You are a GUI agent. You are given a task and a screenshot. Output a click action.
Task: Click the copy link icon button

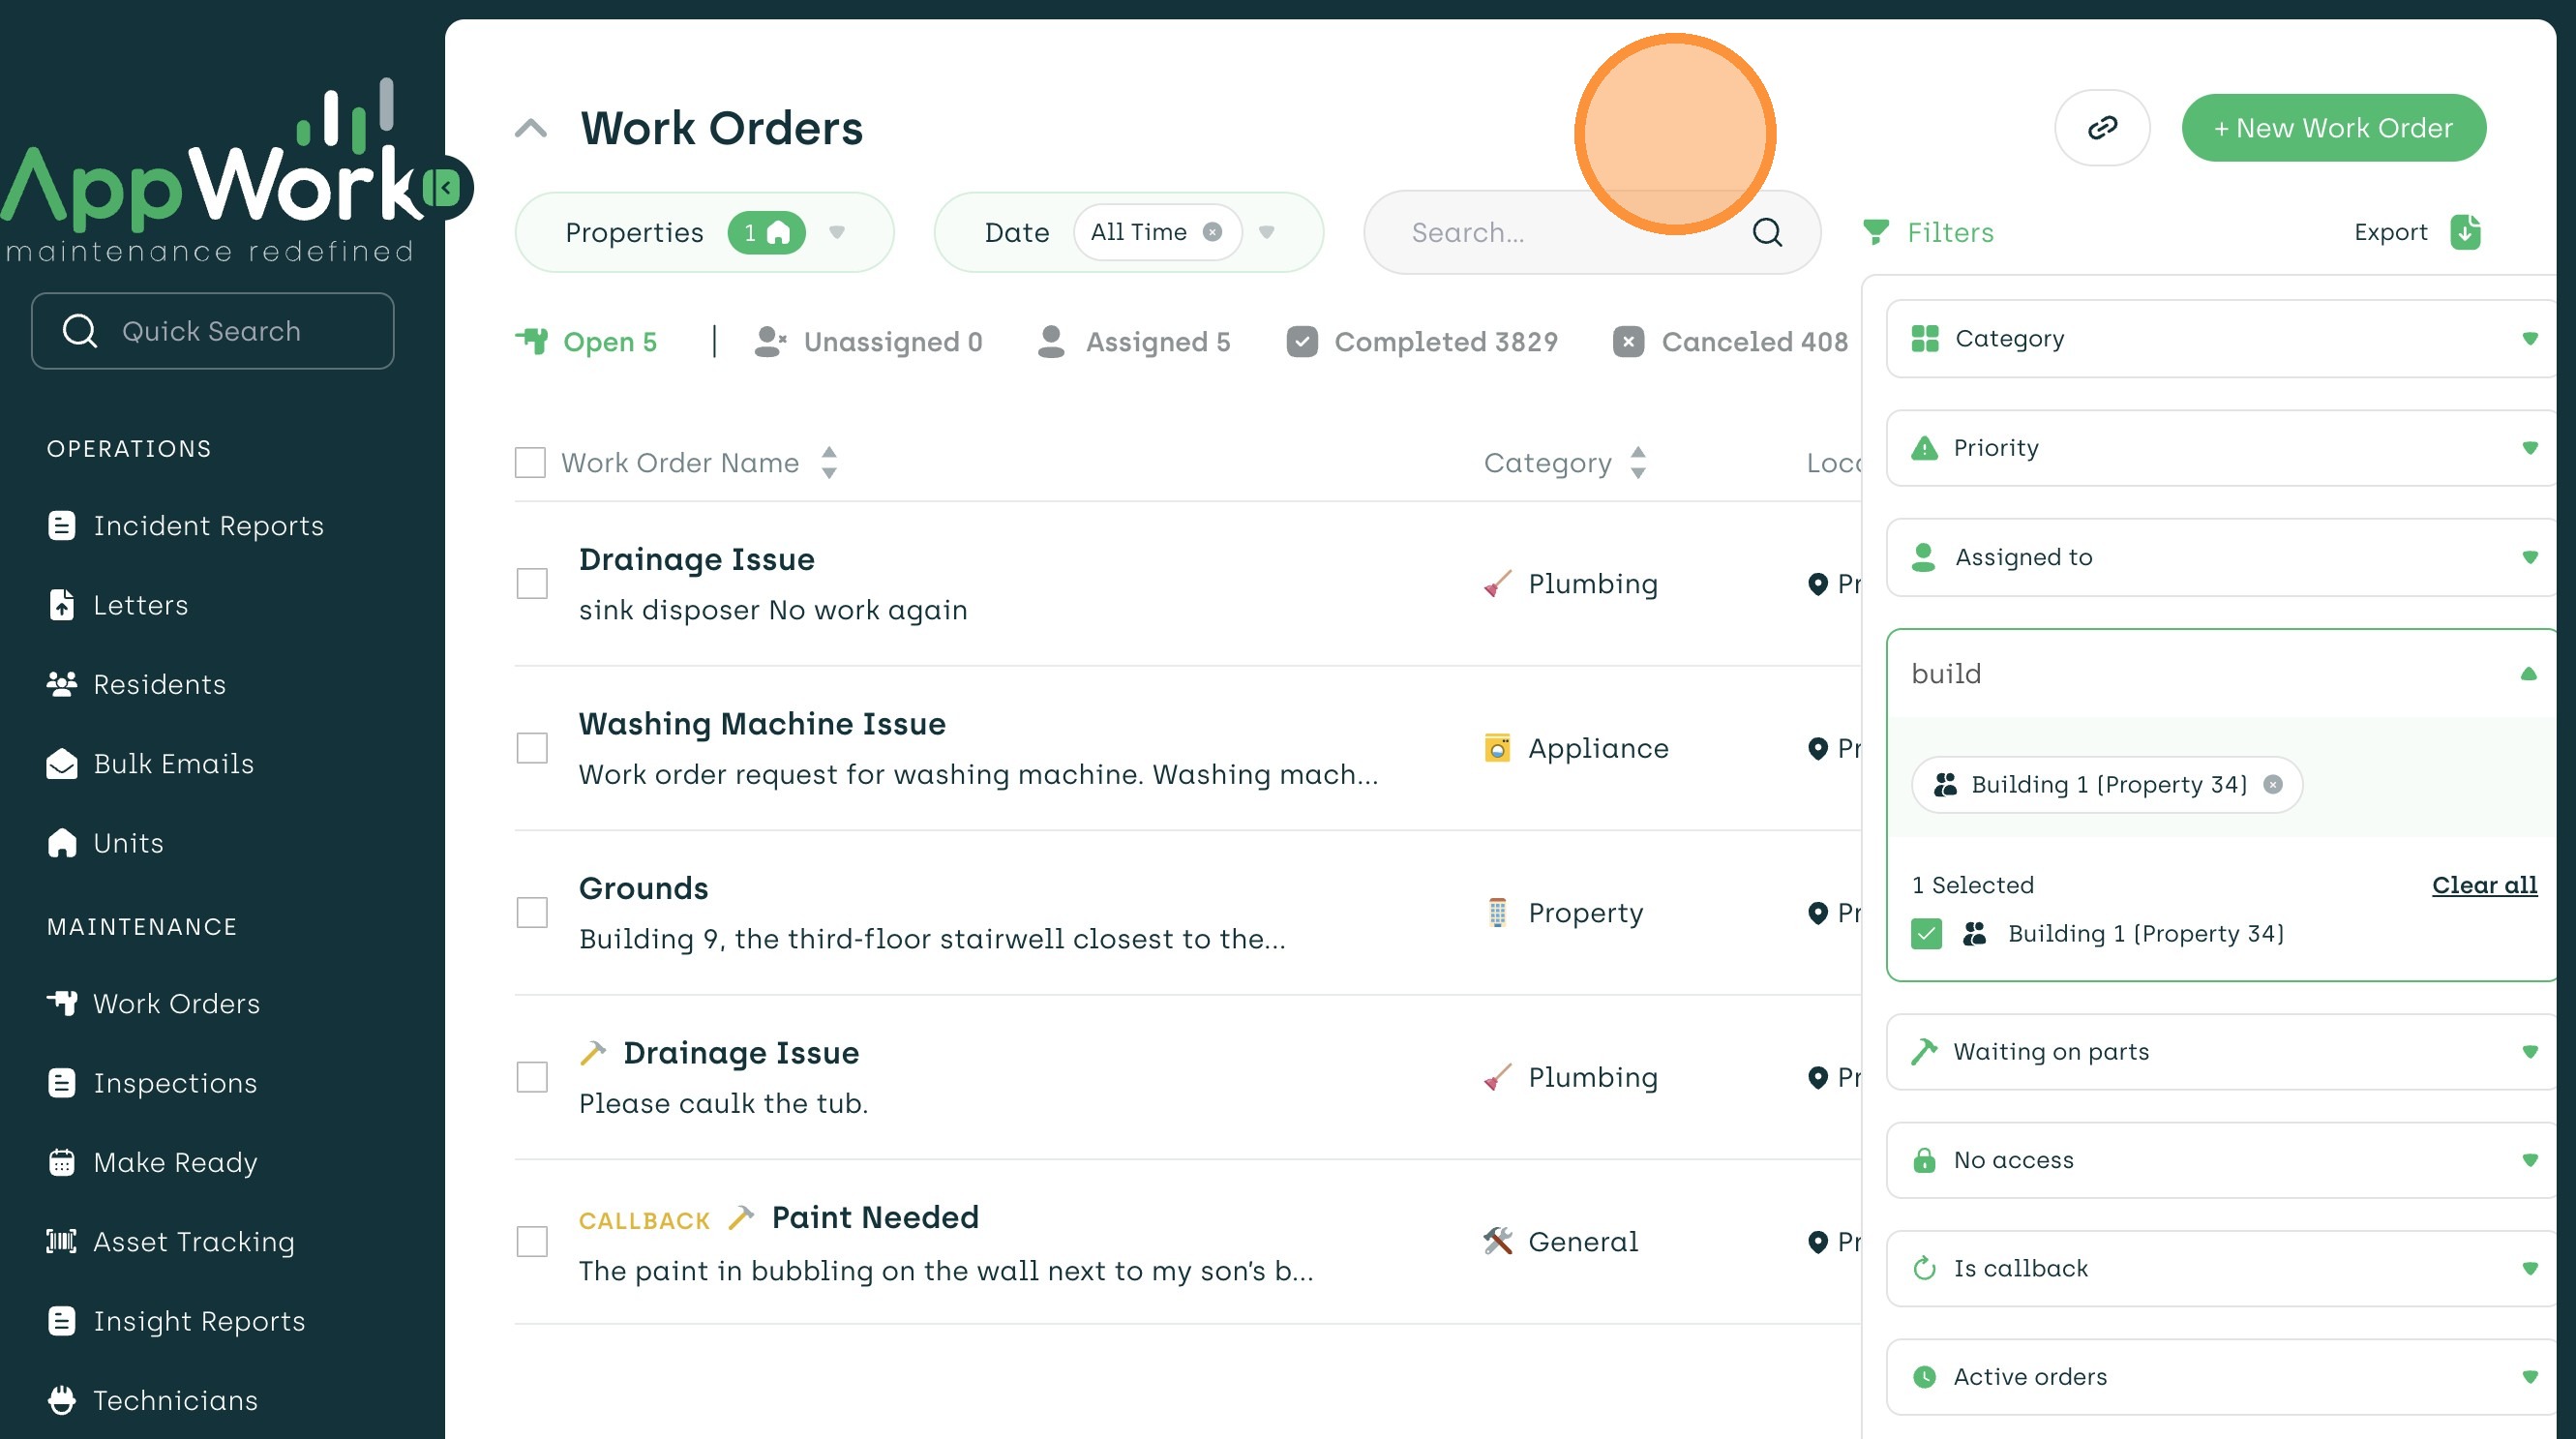click(x=2102, y=128)
